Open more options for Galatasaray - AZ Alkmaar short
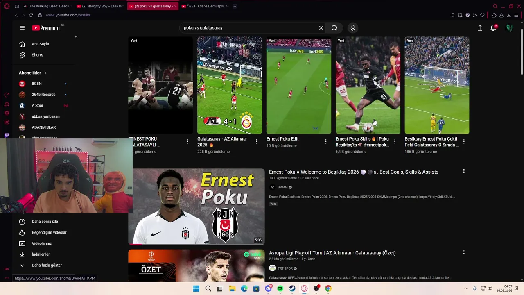524x295 pixels. [257, 142]
